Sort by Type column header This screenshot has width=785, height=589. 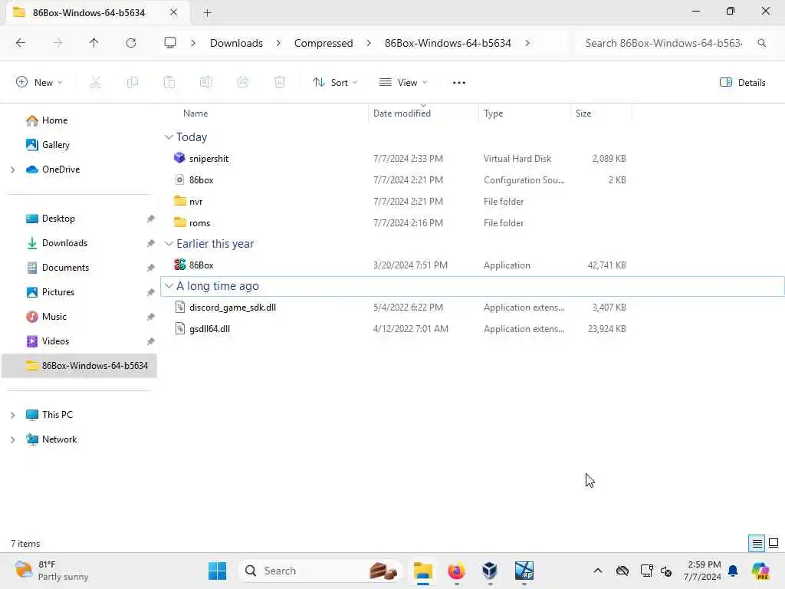(493, 114)
